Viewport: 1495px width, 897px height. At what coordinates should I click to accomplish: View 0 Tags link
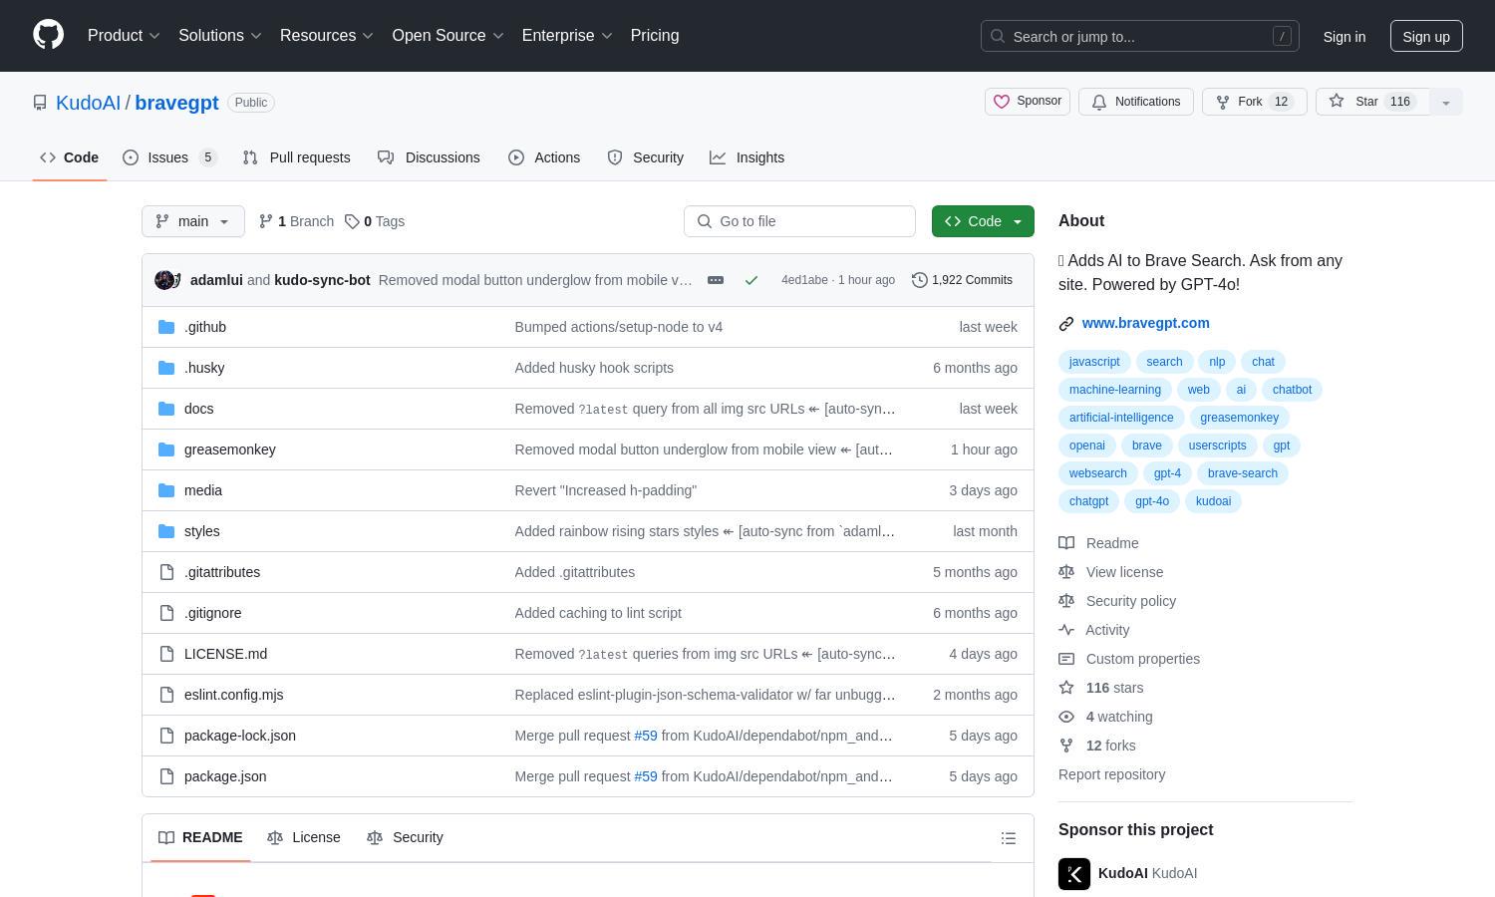tap(375, 221)
